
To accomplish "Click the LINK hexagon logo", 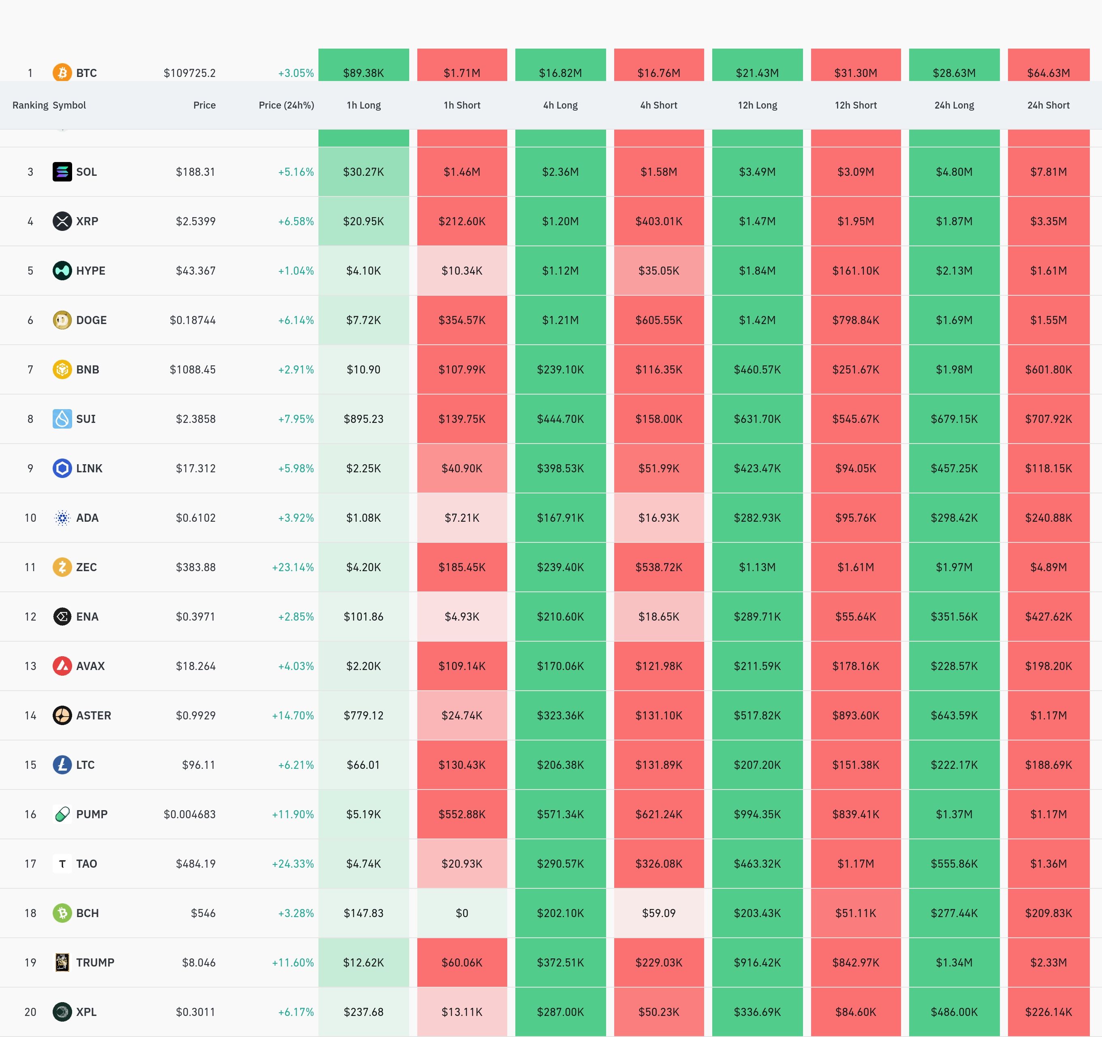I will pos(62,468).
